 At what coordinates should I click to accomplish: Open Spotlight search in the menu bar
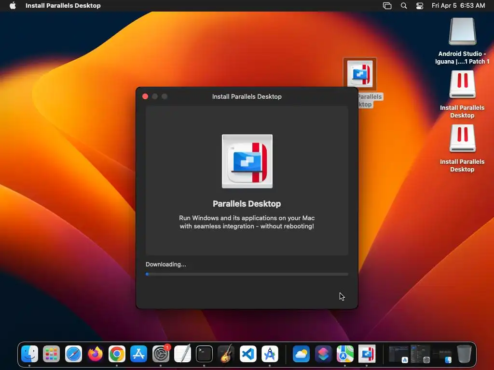[404, 6]
